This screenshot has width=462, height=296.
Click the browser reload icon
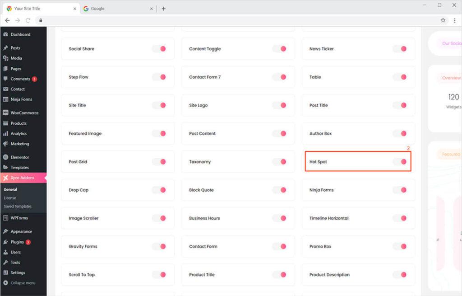pos(28,20)
